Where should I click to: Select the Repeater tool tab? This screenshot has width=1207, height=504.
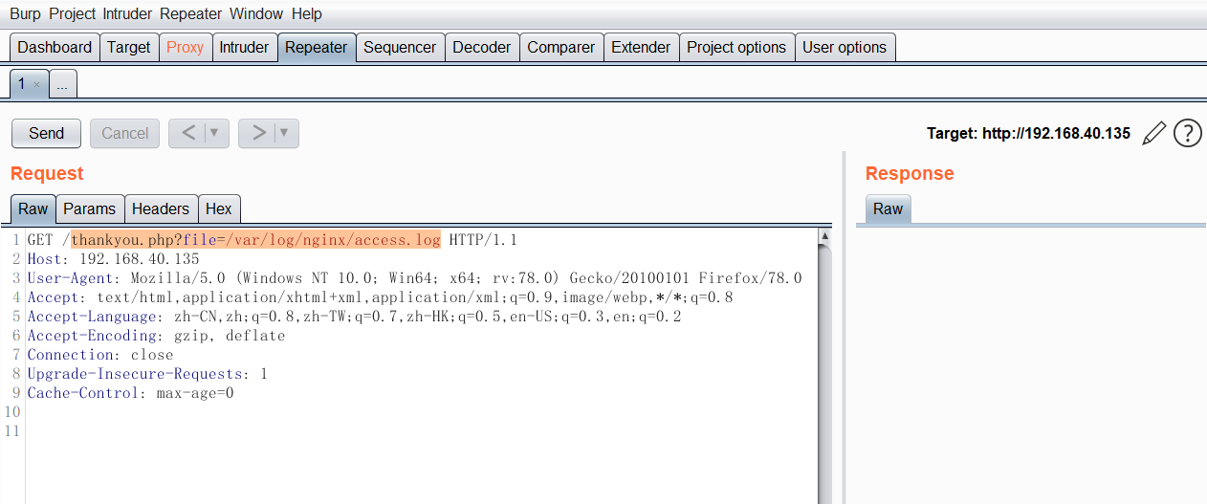tap(317, 47)
